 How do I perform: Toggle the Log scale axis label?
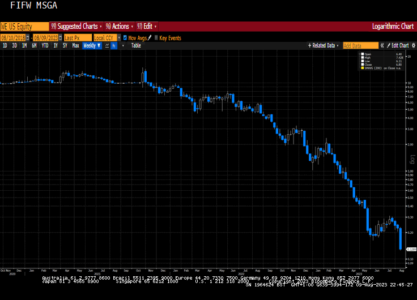(413, 160)
